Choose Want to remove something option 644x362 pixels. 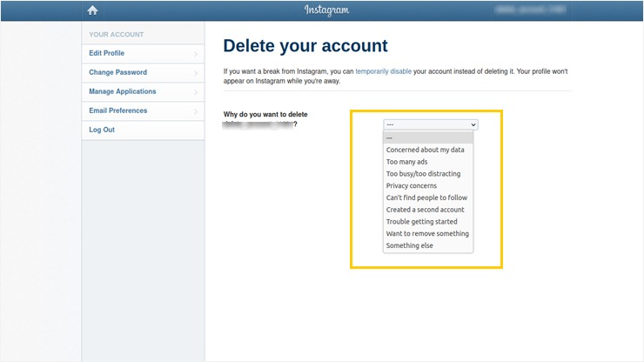[428, 233]
